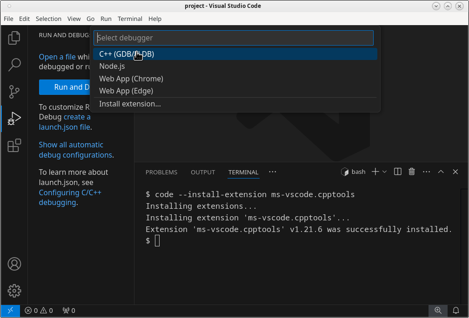
Task: Switch to the PROBLEMS tab
Action: click(161, 172)
